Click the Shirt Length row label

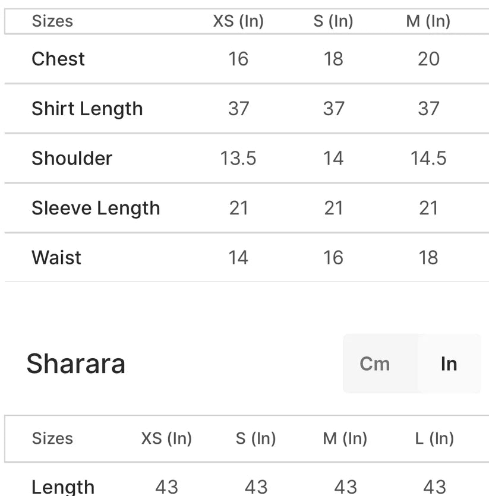[x=87, y=109]
